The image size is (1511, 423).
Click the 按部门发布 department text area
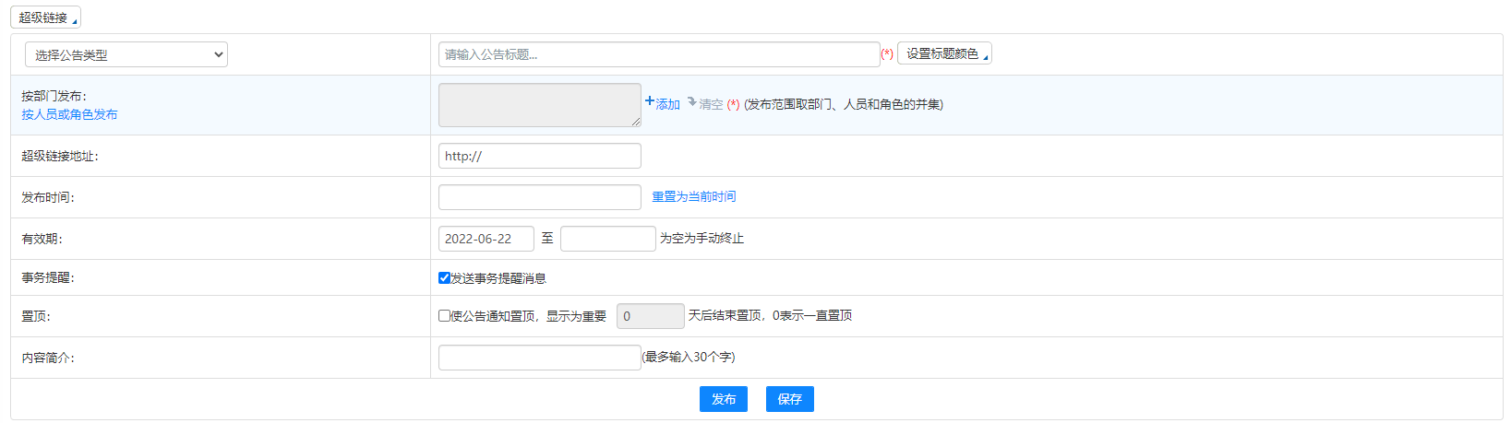tap(539, 104)
